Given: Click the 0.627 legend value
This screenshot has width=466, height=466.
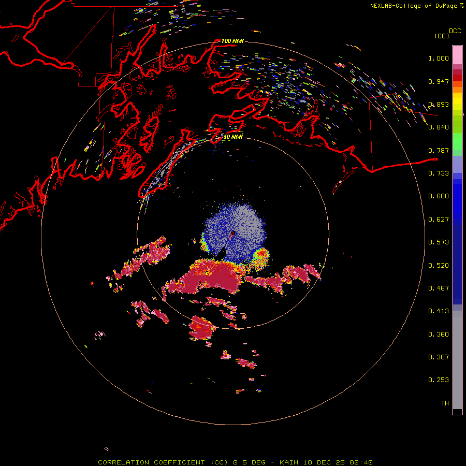Looking at the screenshot, I should coord(439,220).
